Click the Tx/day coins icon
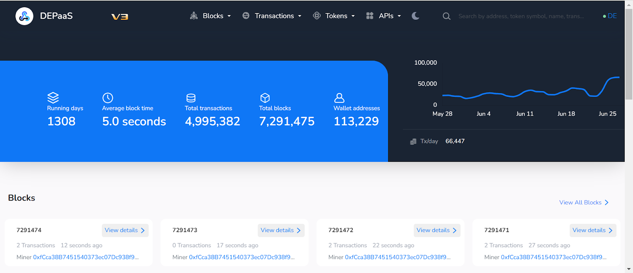The image size is (633, 273). click(413, 141)
